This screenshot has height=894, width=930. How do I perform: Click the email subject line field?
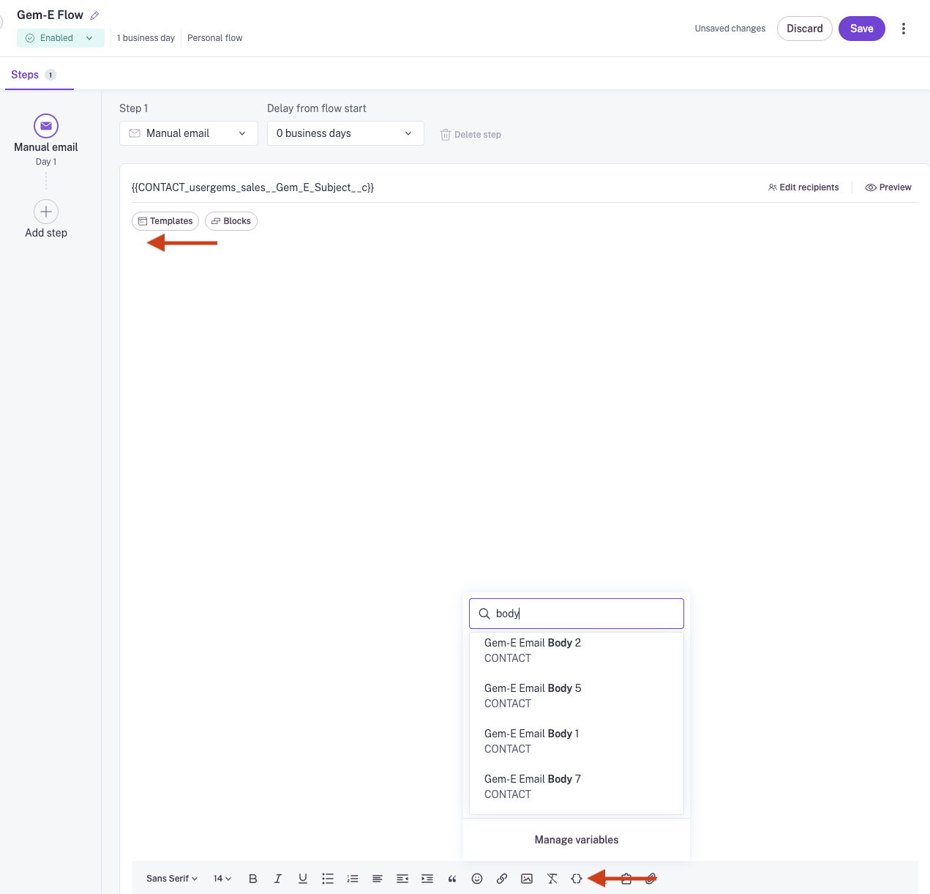click(439, 187)
